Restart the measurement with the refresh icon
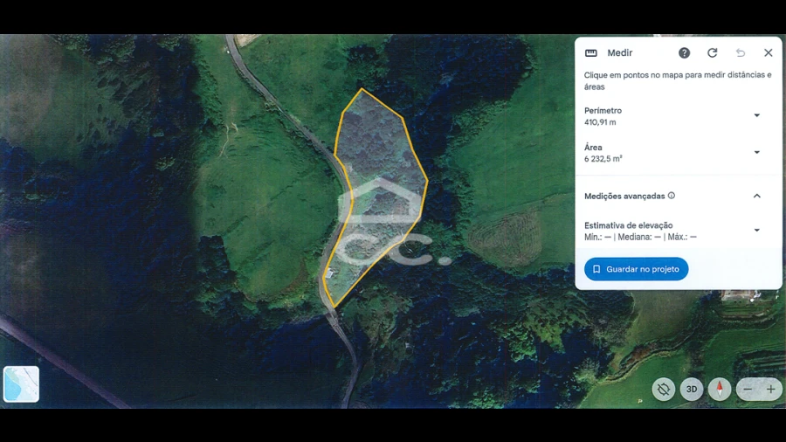786x442 pixels. point(712,52)
